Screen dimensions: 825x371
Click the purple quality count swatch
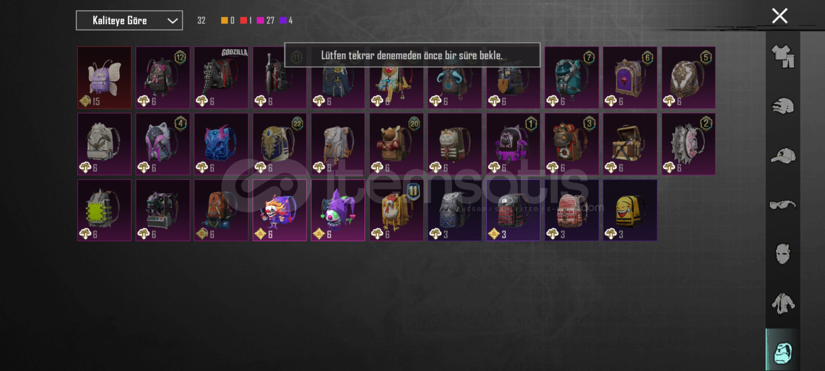283,21
